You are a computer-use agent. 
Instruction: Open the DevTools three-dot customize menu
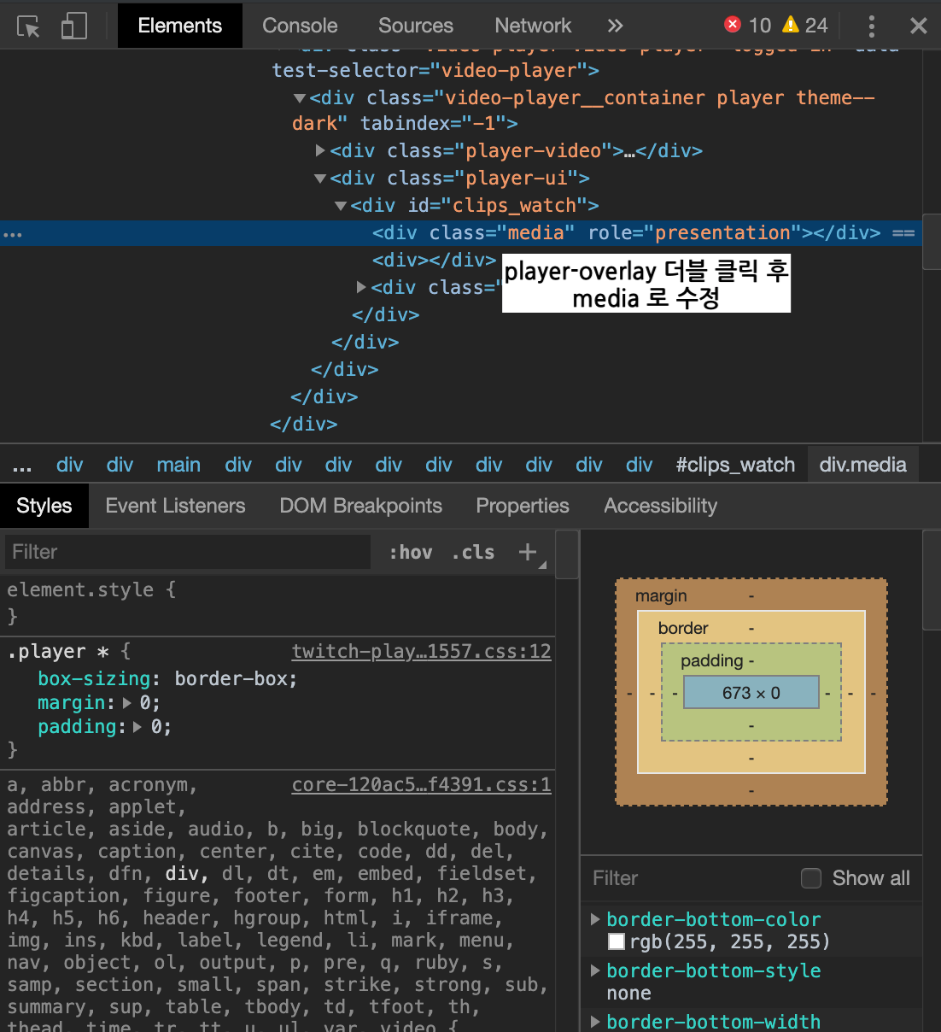(x=871, y=26)
